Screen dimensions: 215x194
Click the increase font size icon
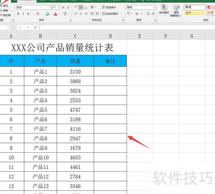pos(63,8)
